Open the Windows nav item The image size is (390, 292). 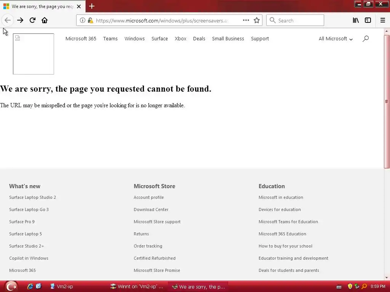click(134, 39)
